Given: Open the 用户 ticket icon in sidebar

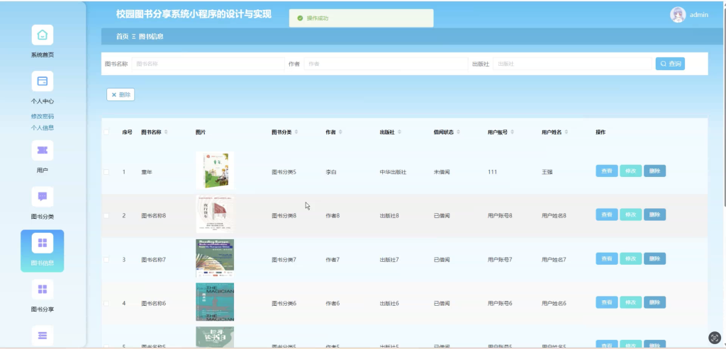Looking at the screenshot, I should tap(42, 150).
